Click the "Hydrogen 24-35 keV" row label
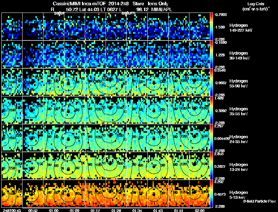 239,139
